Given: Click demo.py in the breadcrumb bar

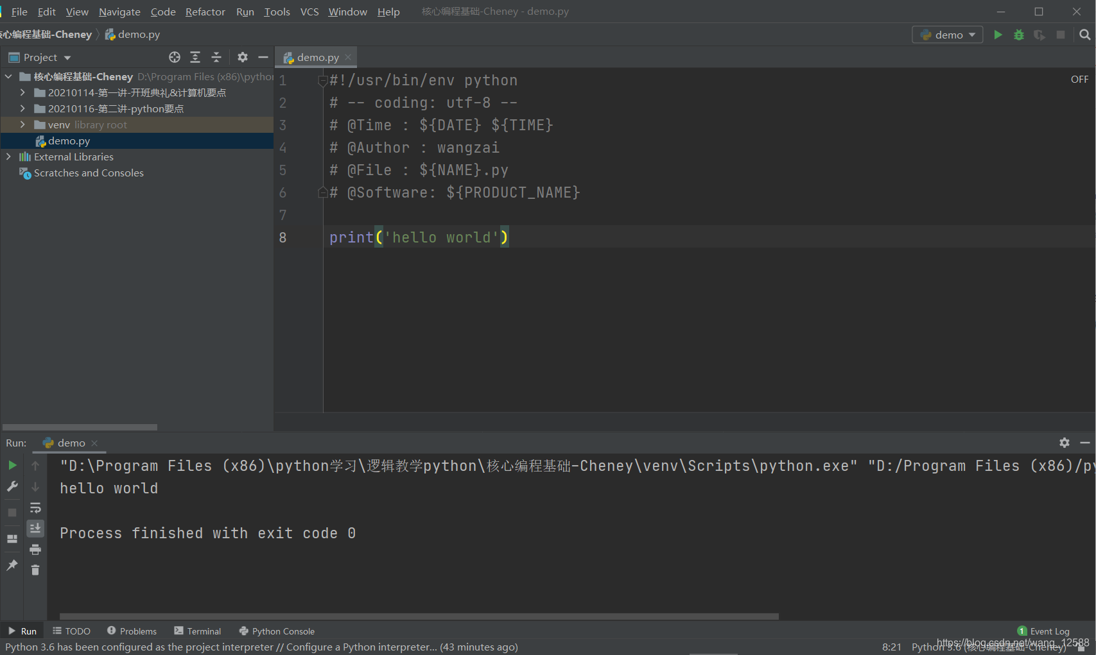Looking at the screenshot, I should pos(132,35).
